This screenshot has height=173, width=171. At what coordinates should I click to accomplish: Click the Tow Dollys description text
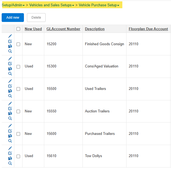click(93, 156)
